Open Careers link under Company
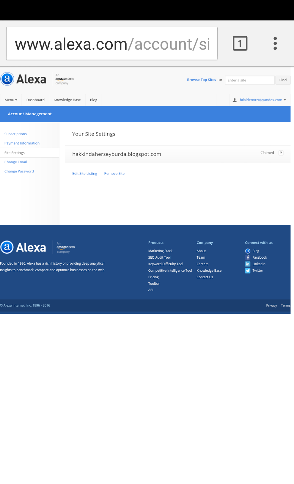294x484 pixels. pos(202,264)
